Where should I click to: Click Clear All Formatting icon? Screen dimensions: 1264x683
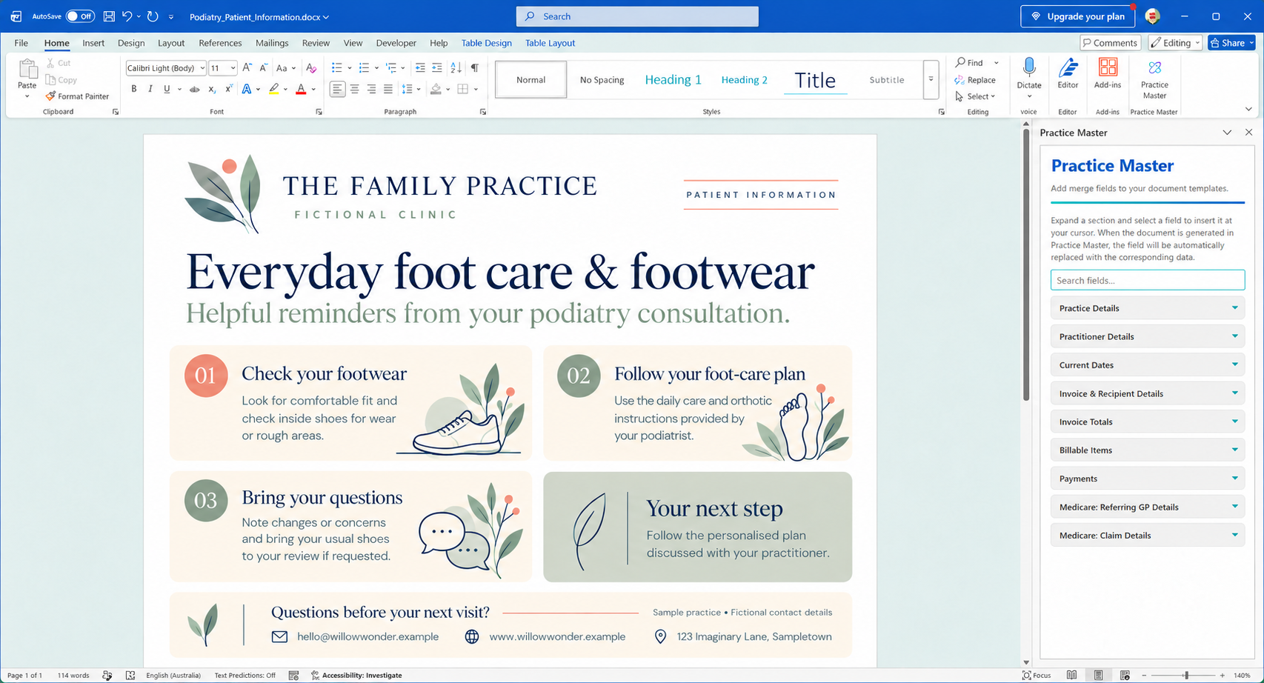pos(311,67)
